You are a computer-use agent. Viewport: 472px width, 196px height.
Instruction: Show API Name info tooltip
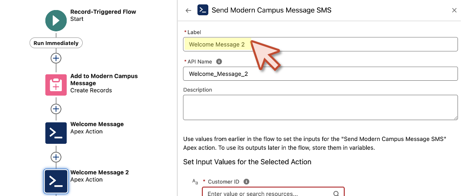(219, 61)
